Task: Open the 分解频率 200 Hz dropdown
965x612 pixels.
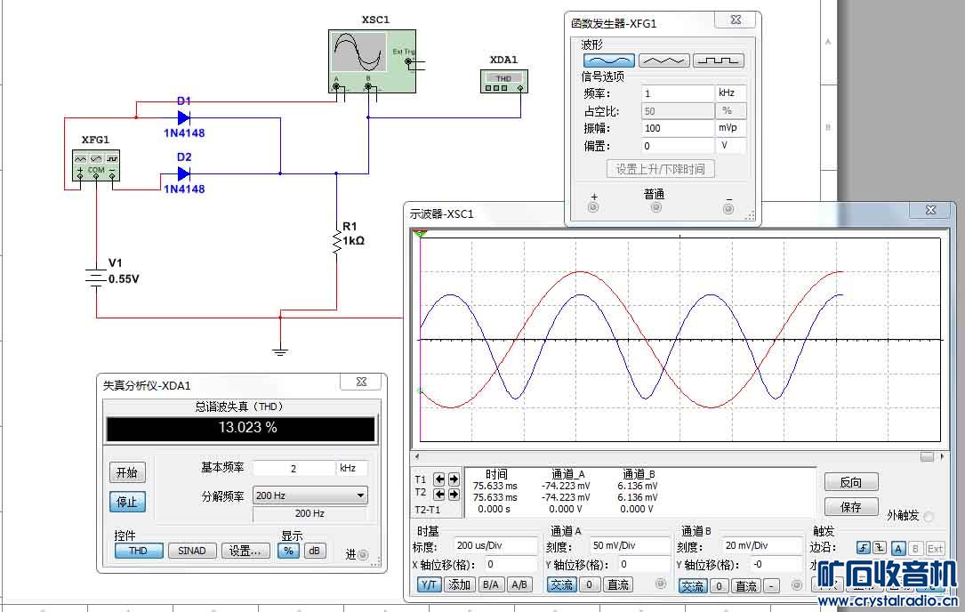Action: (x=310, y=495)
